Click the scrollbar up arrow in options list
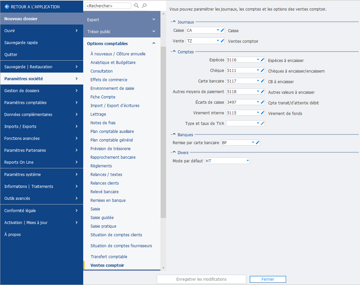 163,14
